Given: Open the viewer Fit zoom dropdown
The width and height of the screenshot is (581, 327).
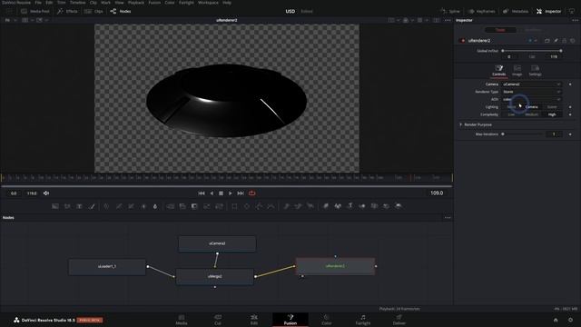Looking at the screenshot, I should coord(10,20).
